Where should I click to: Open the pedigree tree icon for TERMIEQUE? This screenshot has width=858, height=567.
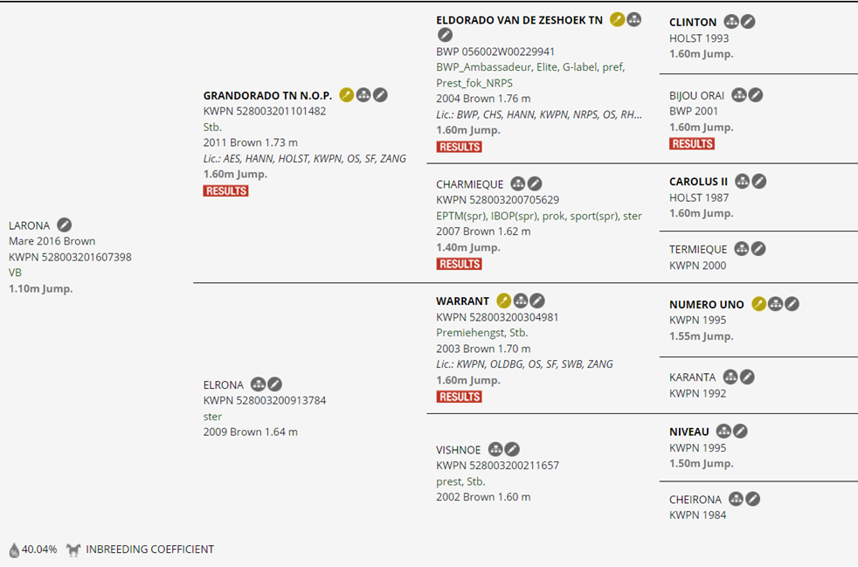pos(742,249)
